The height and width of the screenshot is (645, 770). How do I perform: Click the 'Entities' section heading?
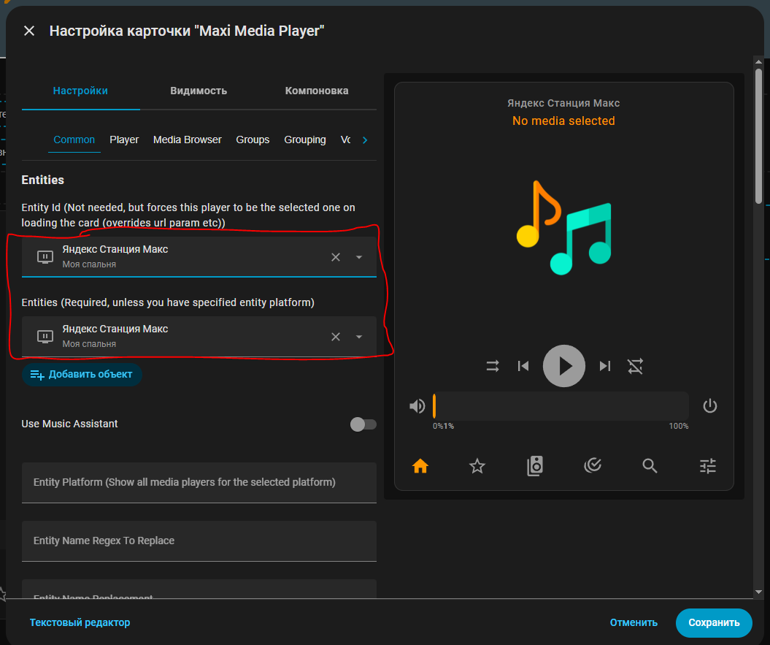43,180
